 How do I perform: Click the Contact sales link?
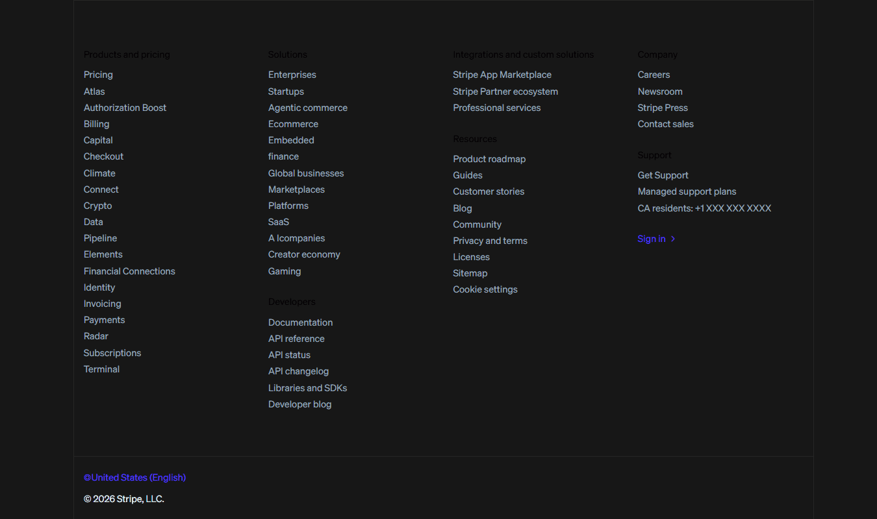coord(665,124)
